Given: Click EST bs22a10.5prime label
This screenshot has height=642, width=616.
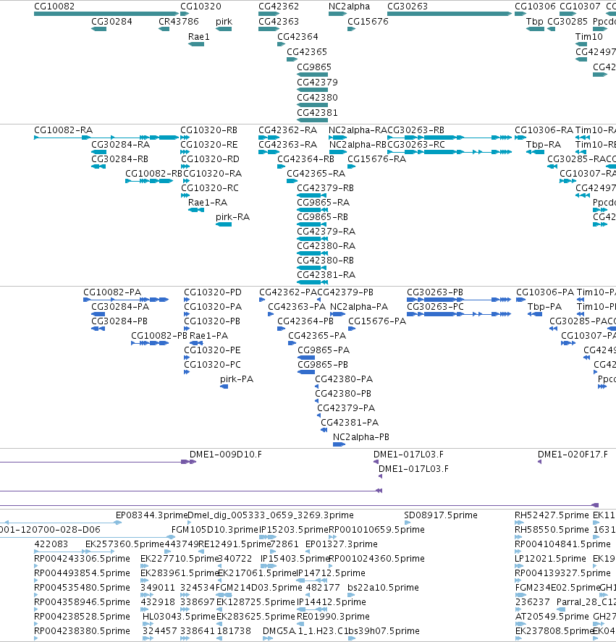Looking at the screenshot, I should click(383, 588).
